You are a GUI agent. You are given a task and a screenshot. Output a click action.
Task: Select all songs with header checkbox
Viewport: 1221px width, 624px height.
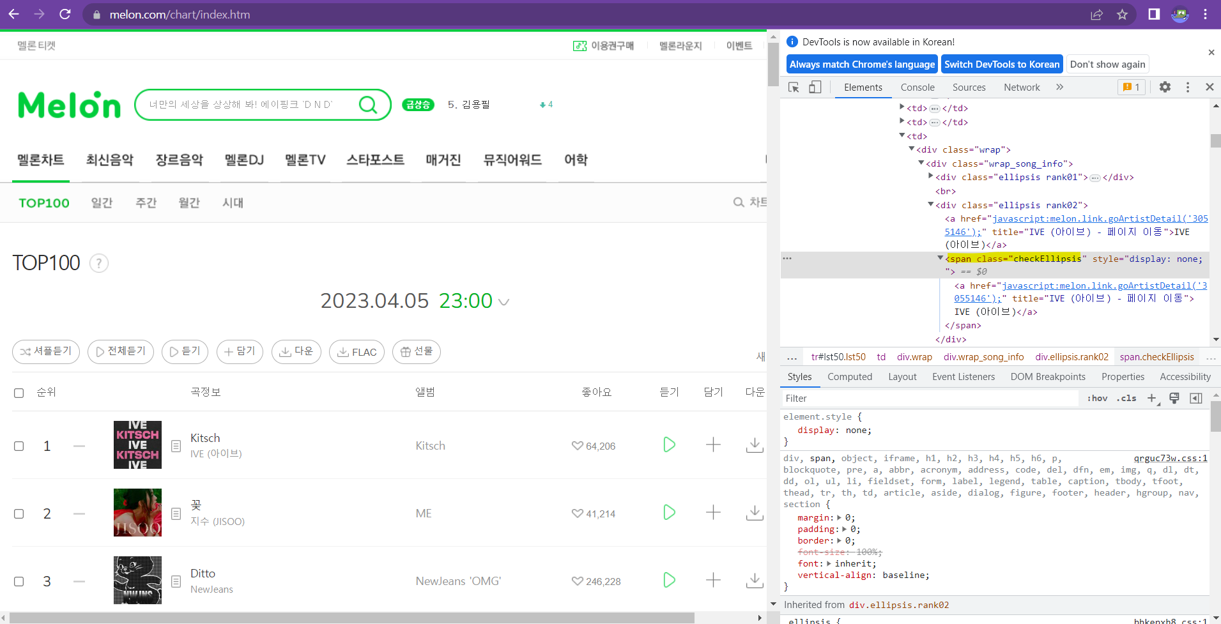pos(19,393)
